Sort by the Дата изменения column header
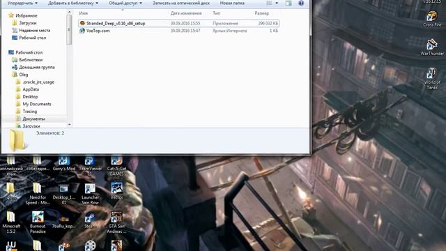This screenshot has width=446, height=251. tap(186, 13)
